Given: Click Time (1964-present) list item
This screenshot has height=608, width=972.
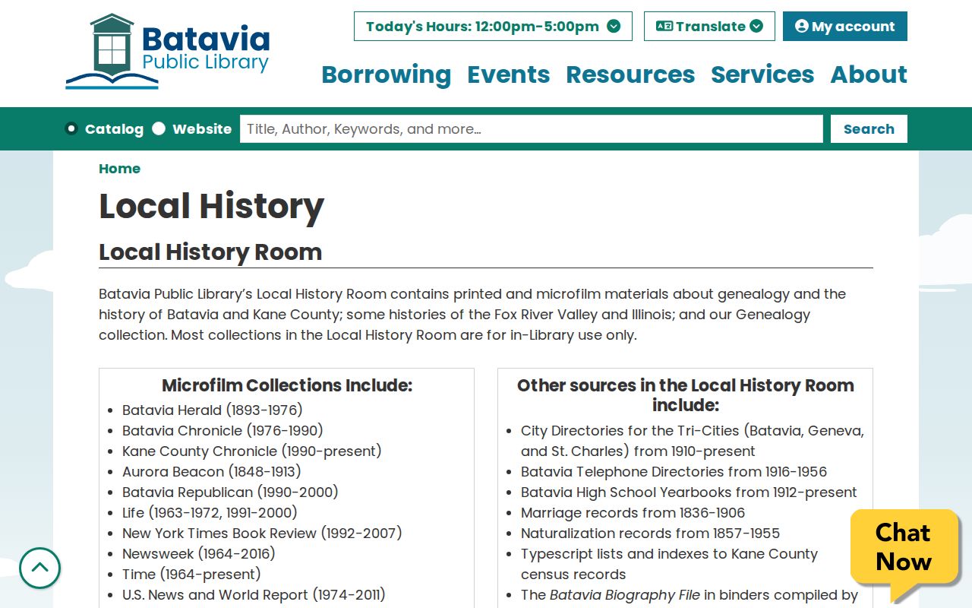Looking at the screenshot, I should tap(191, 575).
